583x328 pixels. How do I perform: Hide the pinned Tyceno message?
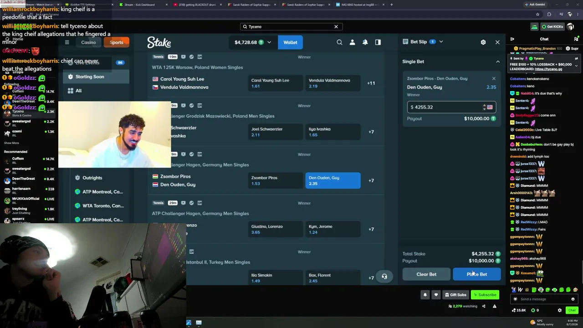(x=576, y=59)
